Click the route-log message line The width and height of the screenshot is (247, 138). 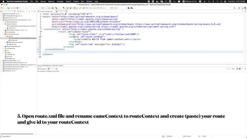click(97, 44)
